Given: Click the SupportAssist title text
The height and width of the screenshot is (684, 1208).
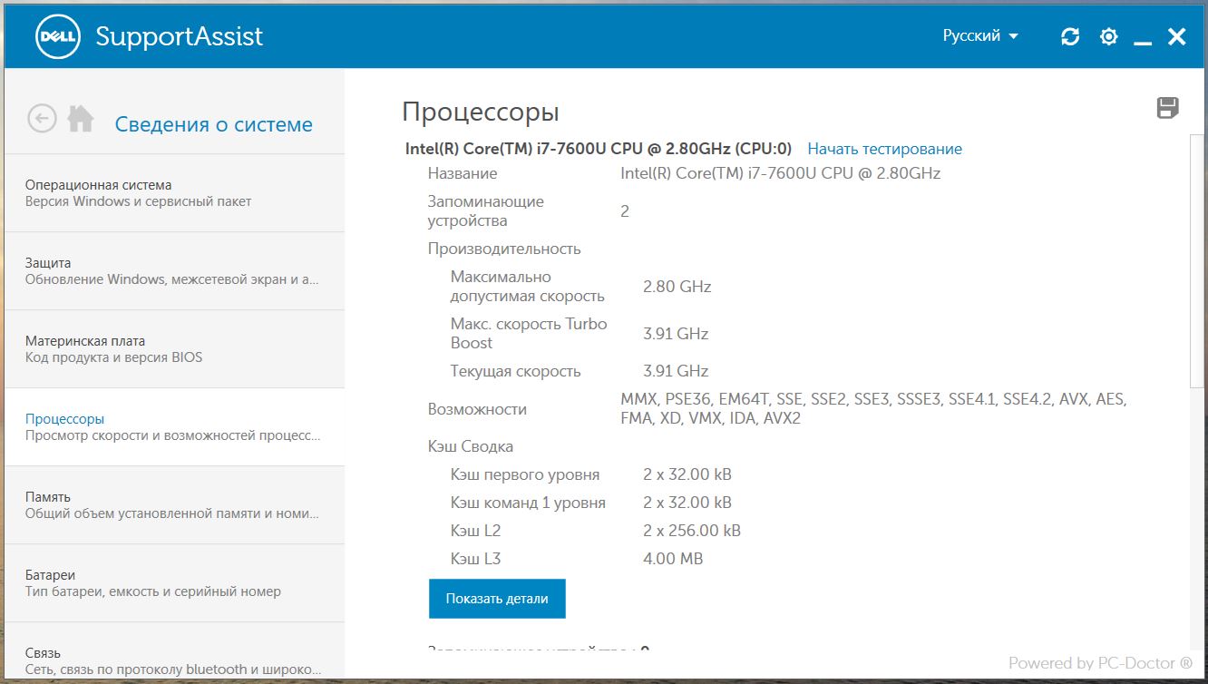Looking at the screenshot, I should [x=179, y=37].
